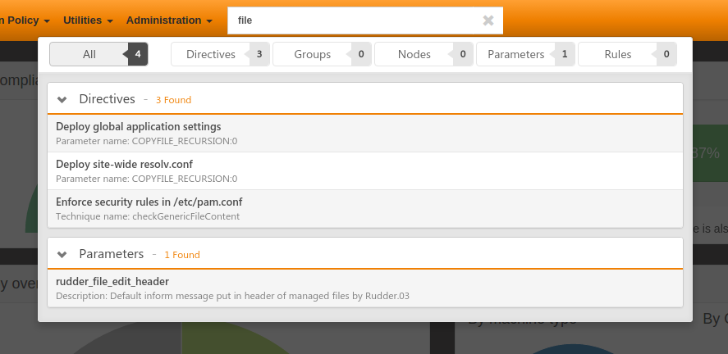Click the Parameters section header title
728x354 pixels.
[x=111, y=255]
